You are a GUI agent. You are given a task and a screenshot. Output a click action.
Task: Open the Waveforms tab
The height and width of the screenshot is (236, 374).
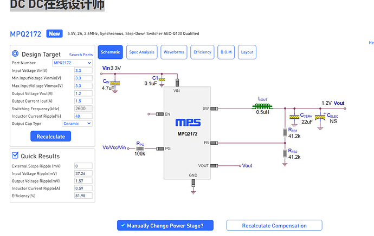tap(174, 52)
